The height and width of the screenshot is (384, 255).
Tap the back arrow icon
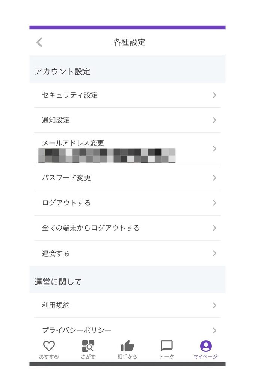click(x=39, y=42)
